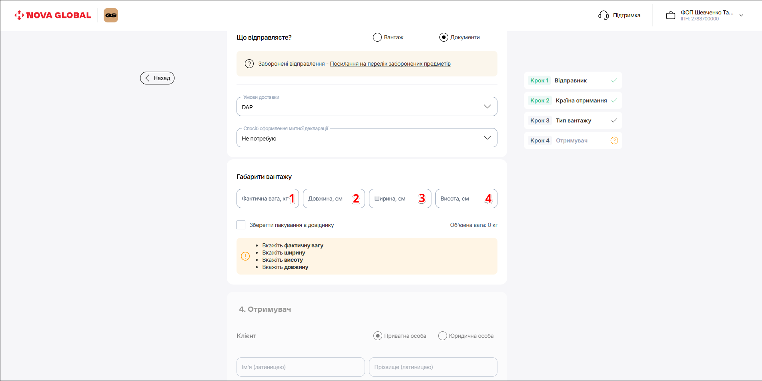Expand the ФОП Шевченко account menu
The height and width of the screenshot is (381, 762).
741,15
